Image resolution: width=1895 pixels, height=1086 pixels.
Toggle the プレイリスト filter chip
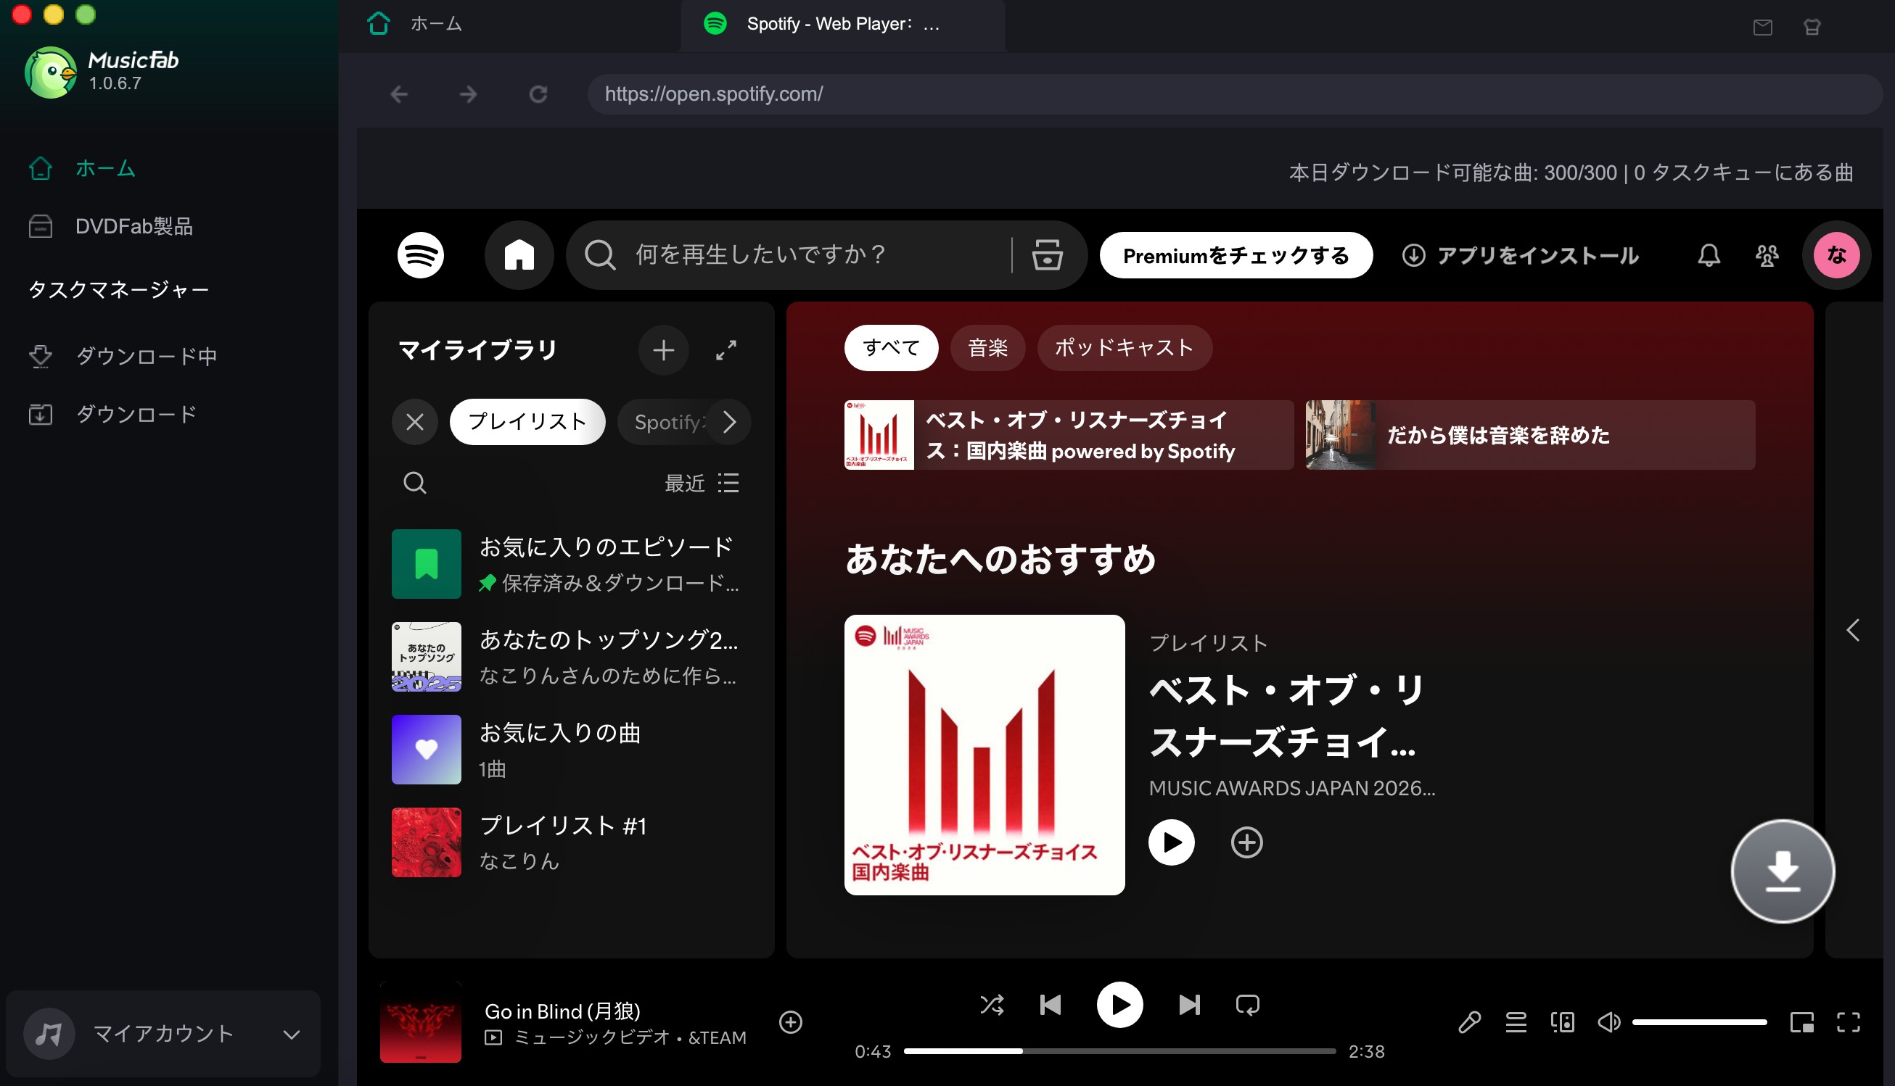click(x=527, y=422)
